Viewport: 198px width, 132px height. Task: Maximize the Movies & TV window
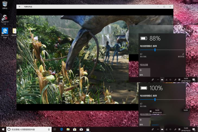point(164,7)
